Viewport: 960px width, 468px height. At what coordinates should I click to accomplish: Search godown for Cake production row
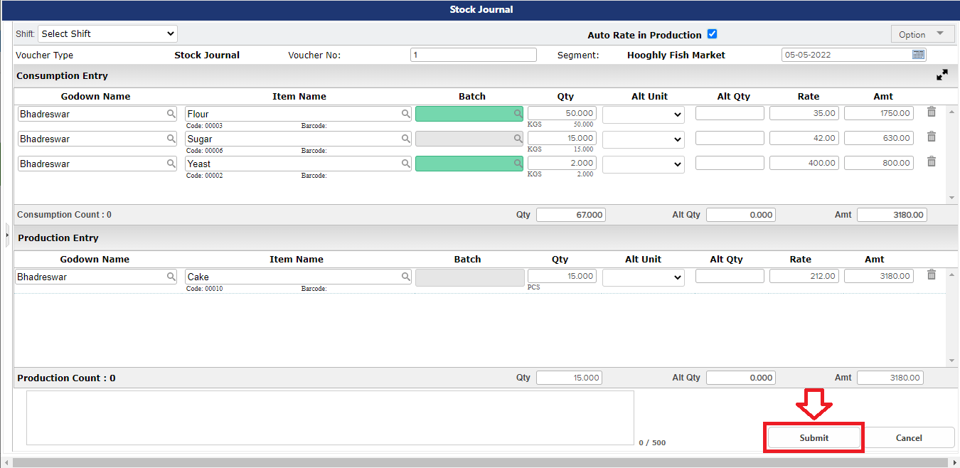click(x=171, y=277)
